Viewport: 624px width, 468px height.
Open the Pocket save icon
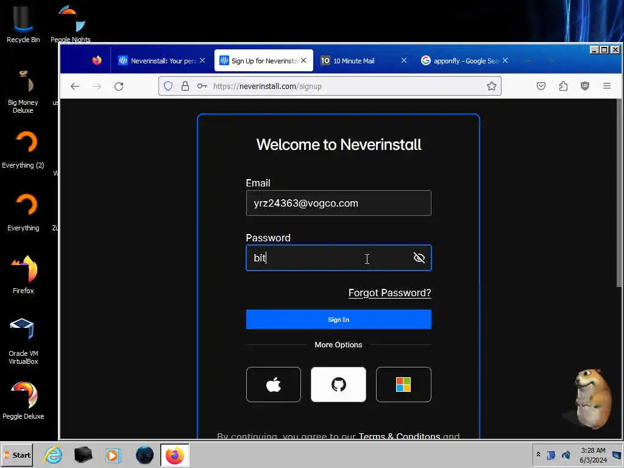coord(541,86)
